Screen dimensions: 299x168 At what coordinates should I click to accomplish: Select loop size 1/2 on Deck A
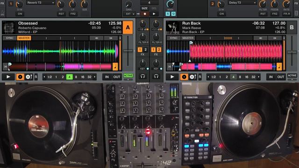tap(50, 77)
